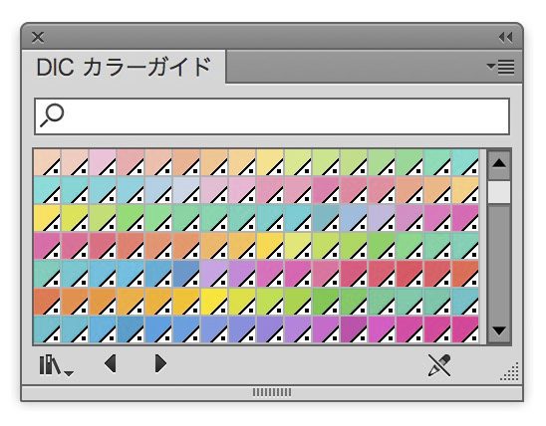546x426 pixels.
Task: Select the pale blue-gray swatch in second row
Action: (186, 190)
